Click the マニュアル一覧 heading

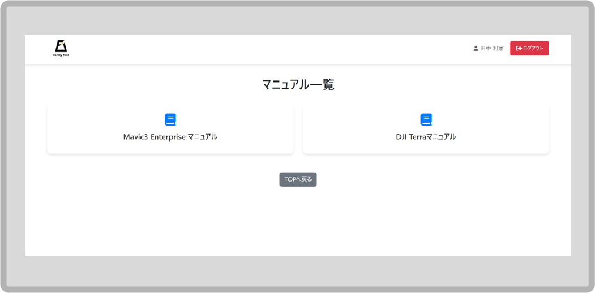click(298, 84)
